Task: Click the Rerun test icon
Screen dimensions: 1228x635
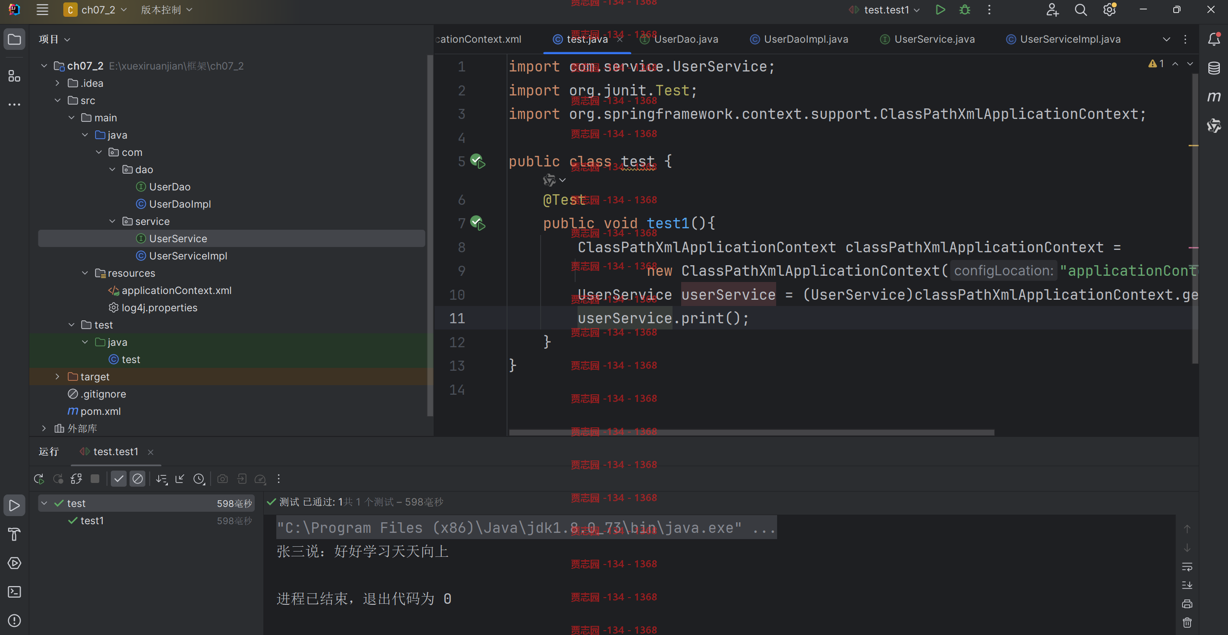Action: 39,479
